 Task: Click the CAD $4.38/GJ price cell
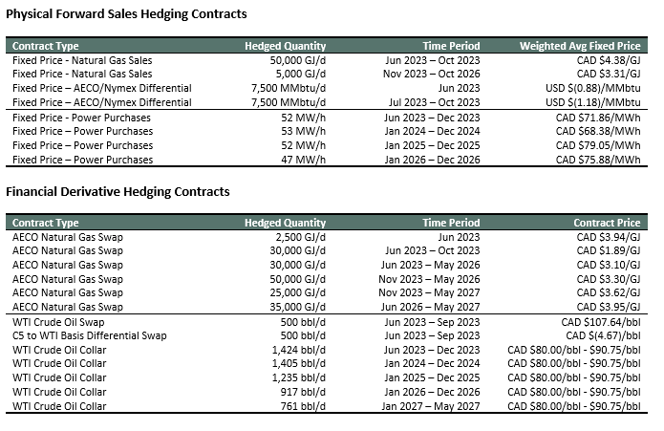coord(609,60)
